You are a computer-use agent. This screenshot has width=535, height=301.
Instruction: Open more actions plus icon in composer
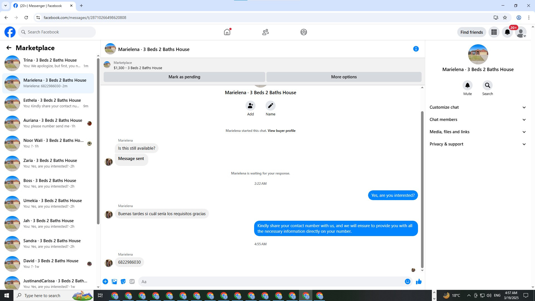(105, 281)
